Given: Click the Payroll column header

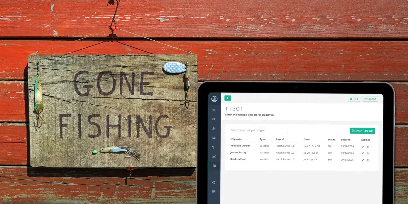Looking at the screenshot, I should tap(280, 139).
